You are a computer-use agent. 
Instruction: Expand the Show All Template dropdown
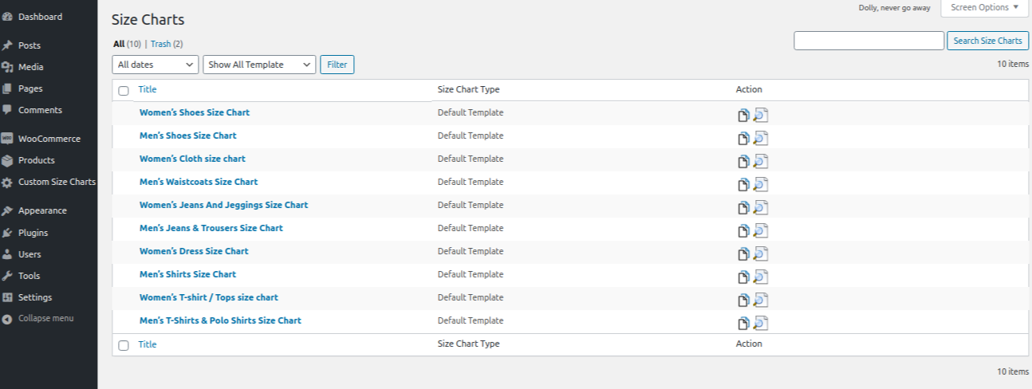tap(259, 65)
